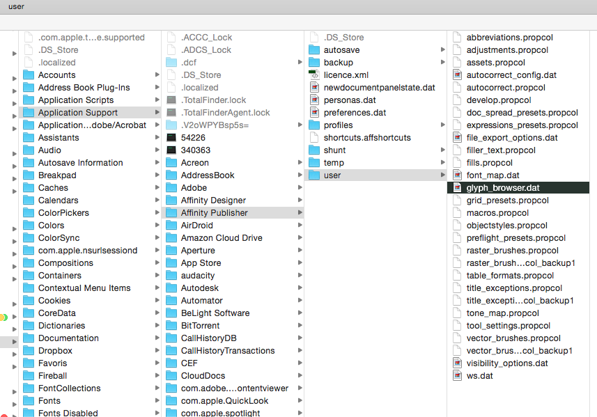Expand the Fonts folder arrow

(x=157, y=400)
